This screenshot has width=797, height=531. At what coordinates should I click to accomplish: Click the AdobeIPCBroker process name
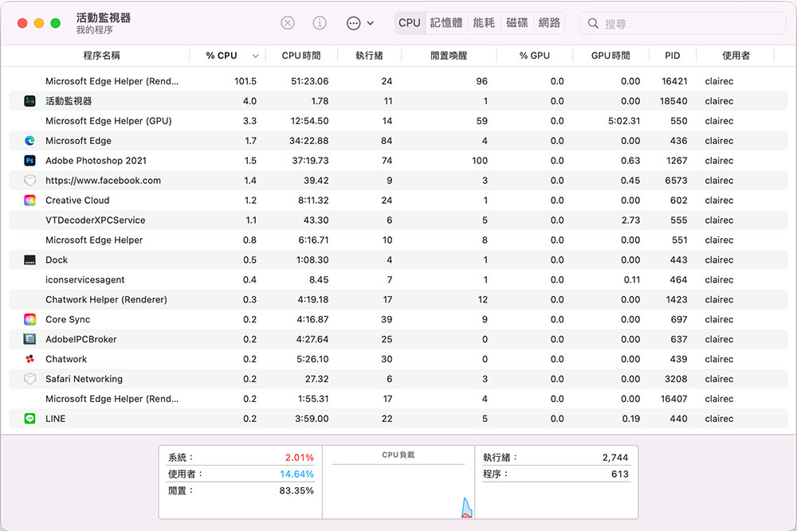pyautogui.click(x=80, y=339)
